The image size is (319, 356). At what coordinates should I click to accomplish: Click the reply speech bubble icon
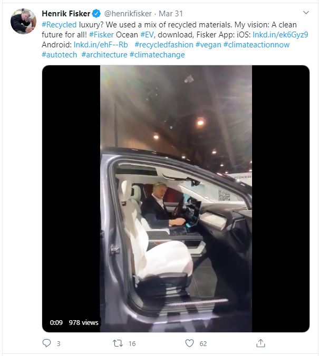click(46, 343)
